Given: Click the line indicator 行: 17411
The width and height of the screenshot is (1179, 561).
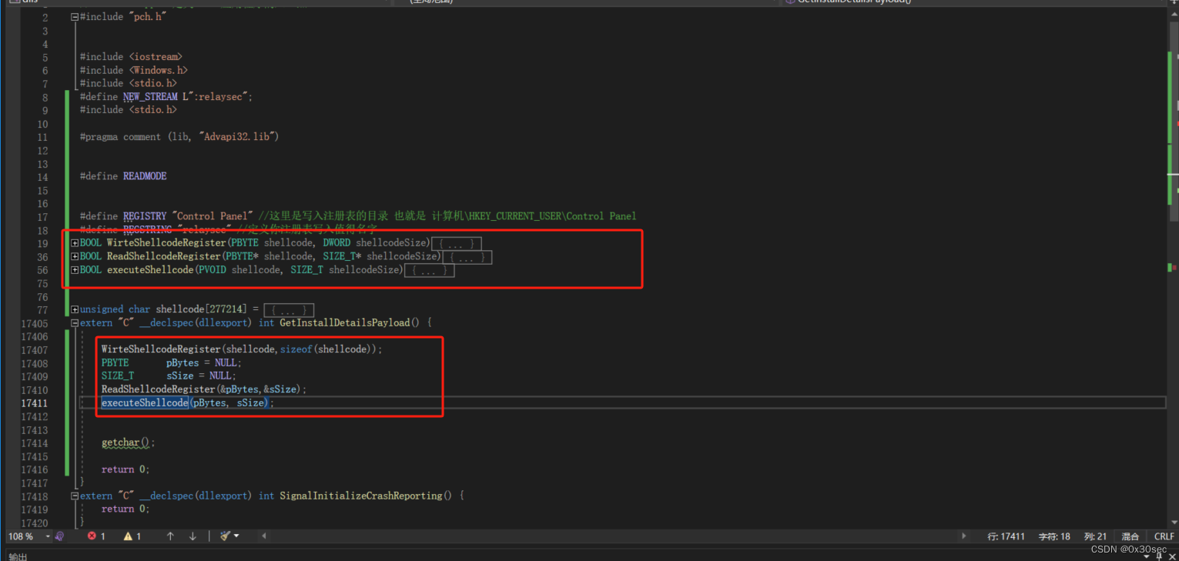Looking at the screenshot, I should click(1006, 536).
